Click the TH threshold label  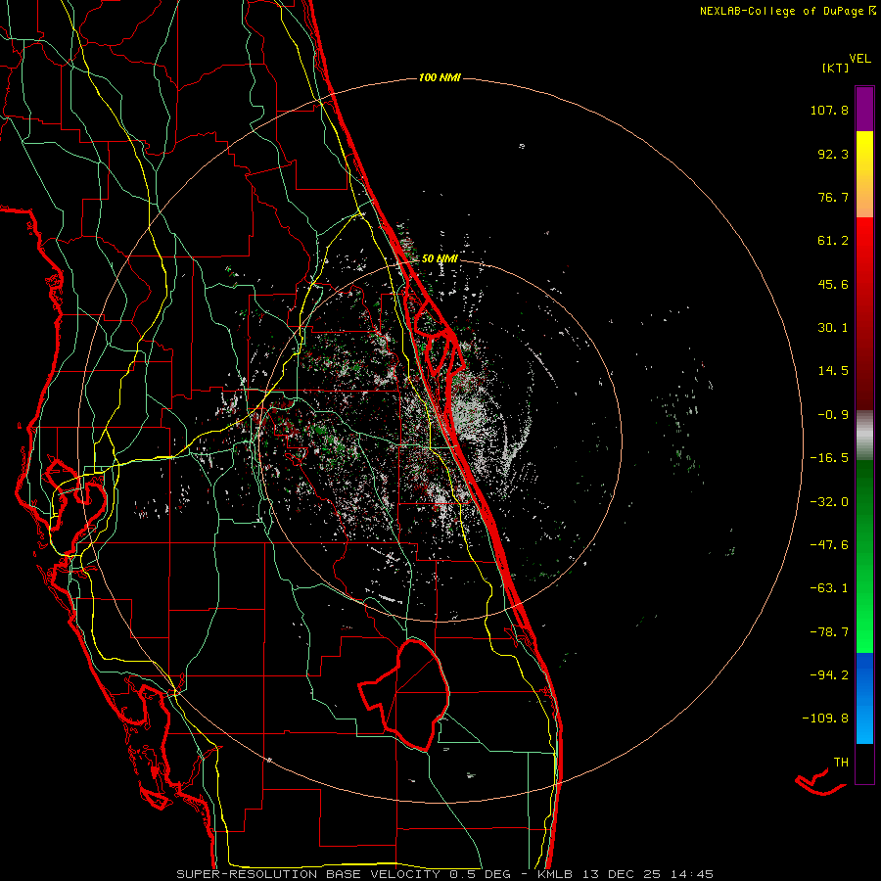pyautogui.click(x=841, y=763)
